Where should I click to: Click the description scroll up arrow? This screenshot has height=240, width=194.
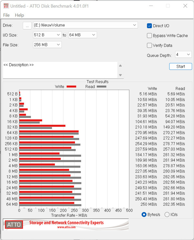coord(120,66)
